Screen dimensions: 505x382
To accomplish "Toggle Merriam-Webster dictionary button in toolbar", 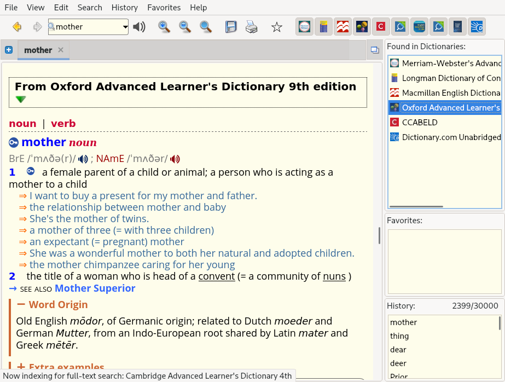I will tap(304, 27).
